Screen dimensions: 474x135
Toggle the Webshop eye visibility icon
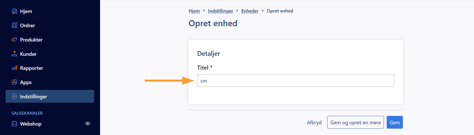(88, 124)
